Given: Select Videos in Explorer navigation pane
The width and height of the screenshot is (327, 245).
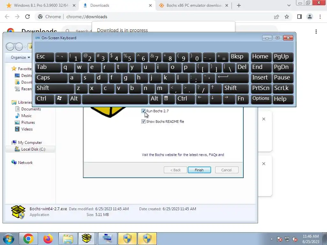Looking at the screenshot, I should tap(24, 129).
